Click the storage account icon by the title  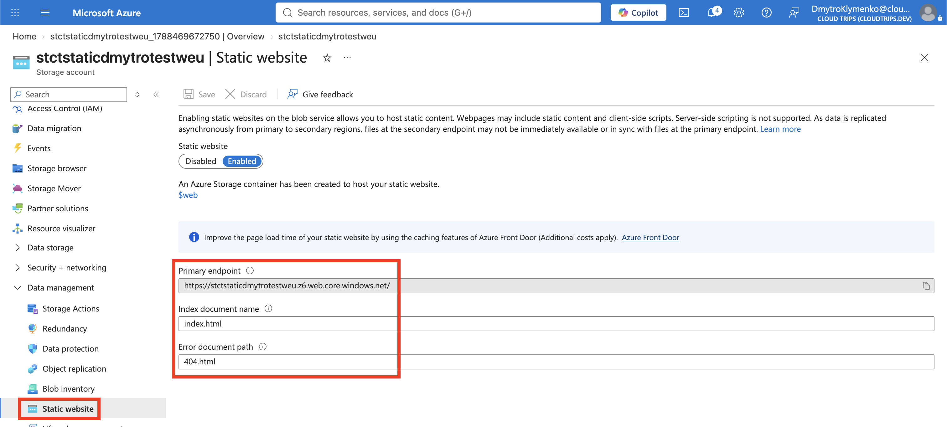(21, 63)
